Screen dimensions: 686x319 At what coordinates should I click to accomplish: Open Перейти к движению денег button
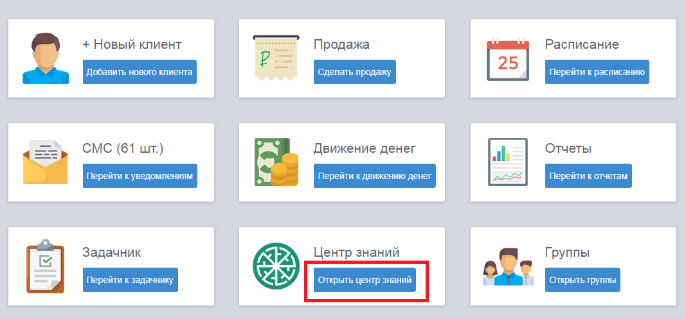point(375,176)
